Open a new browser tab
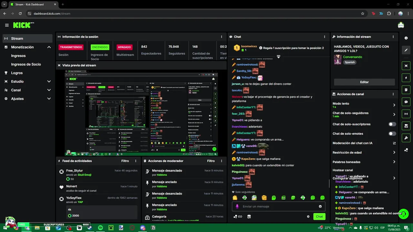Viewport: 413px width, 232px height. (63, 5)
